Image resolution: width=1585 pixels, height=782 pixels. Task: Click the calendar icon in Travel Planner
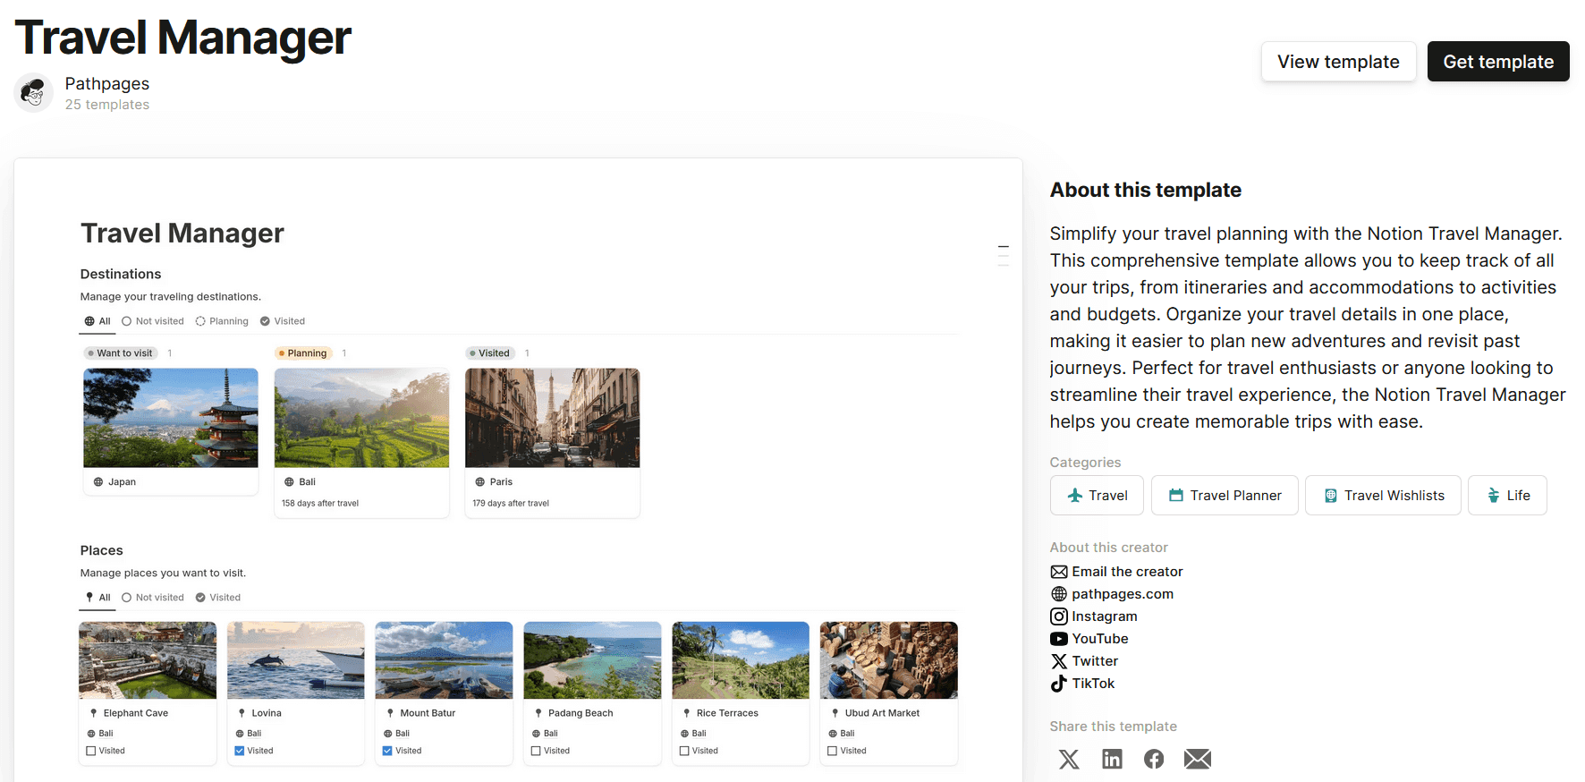1176,496
